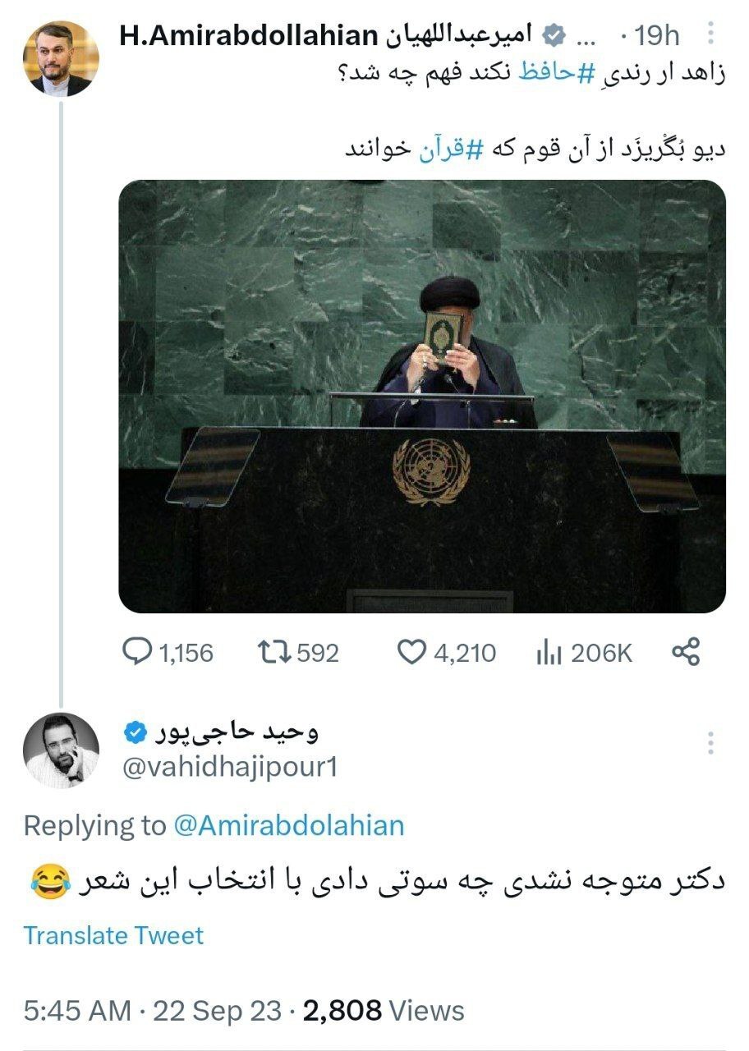This screenshot has height=1051, width=749.
Task: Open more options menu on the reply tweet
Action: pos(710,742)
